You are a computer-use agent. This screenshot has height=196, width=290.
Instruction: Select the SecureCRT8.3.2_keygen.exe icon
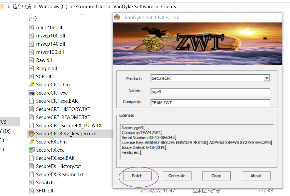31,133
